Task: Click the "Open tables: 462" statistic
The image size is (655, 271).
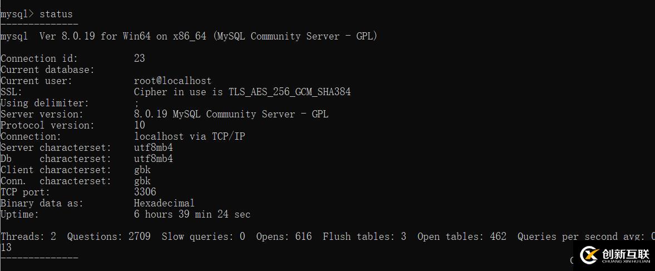Action: (462, 236)
